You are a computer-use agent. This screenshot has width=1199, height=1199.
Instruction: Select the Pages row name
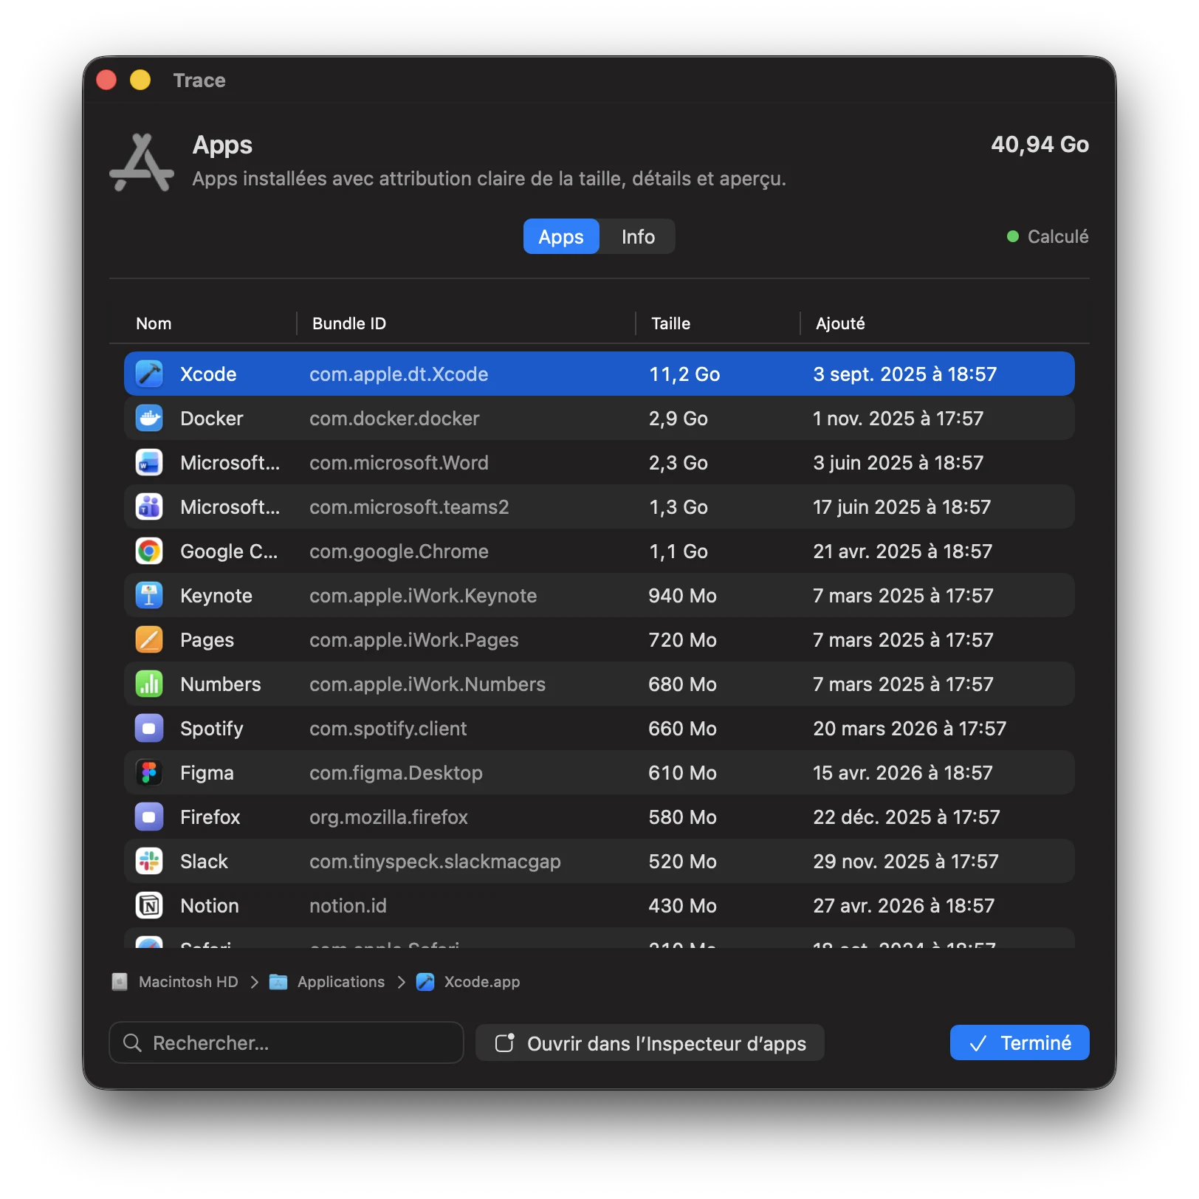click(x=207, y=640)
